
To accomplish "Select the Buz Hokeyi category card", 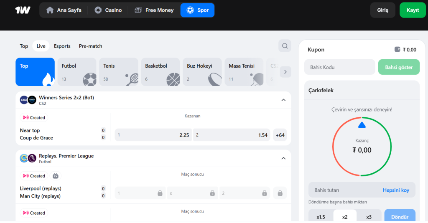I will (x=202, y=72).
